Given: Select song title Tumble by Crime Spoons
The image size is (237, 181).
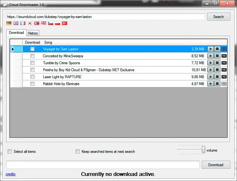Looking at the screenshot, I should [x=61, y=63].
